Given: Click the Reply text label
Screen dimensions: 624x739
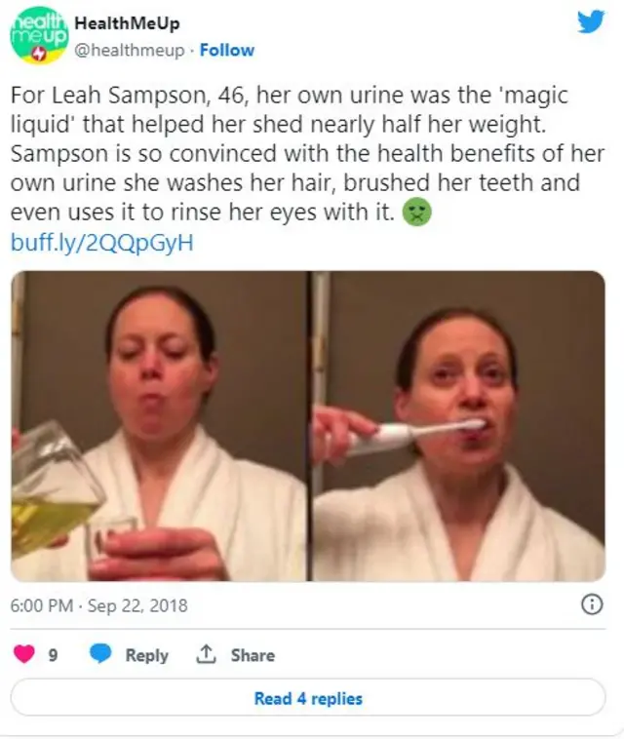Looking at the screenshot, I should (x=146, y=655).
